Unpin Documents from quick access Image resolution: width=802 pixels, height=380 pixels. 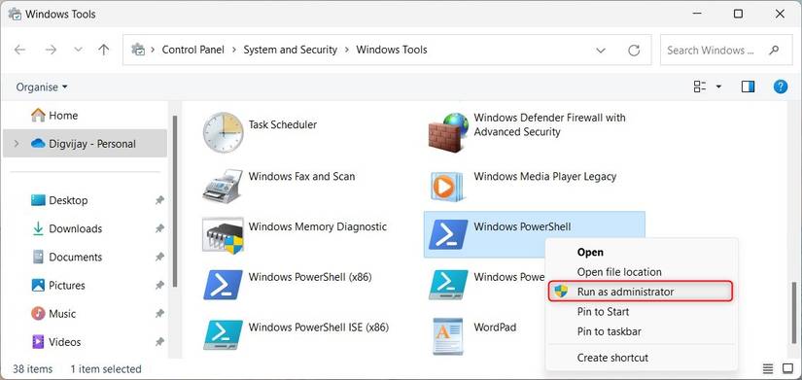tap(159, 257)
